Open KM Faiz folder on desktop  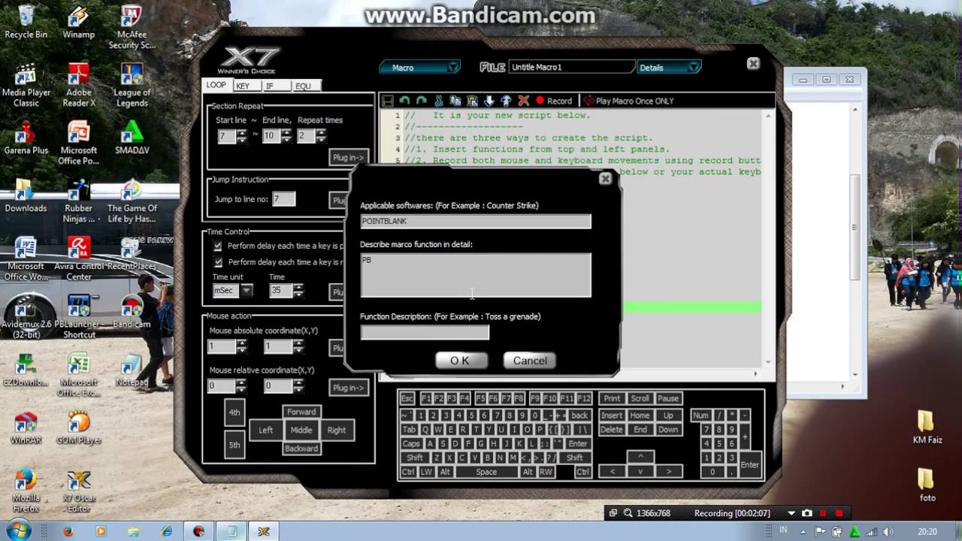(925, 427)
